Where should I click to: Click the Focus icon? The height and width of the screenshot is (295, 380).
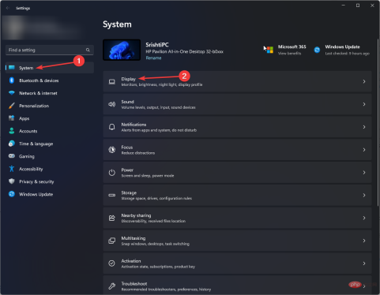pos(112,150)
